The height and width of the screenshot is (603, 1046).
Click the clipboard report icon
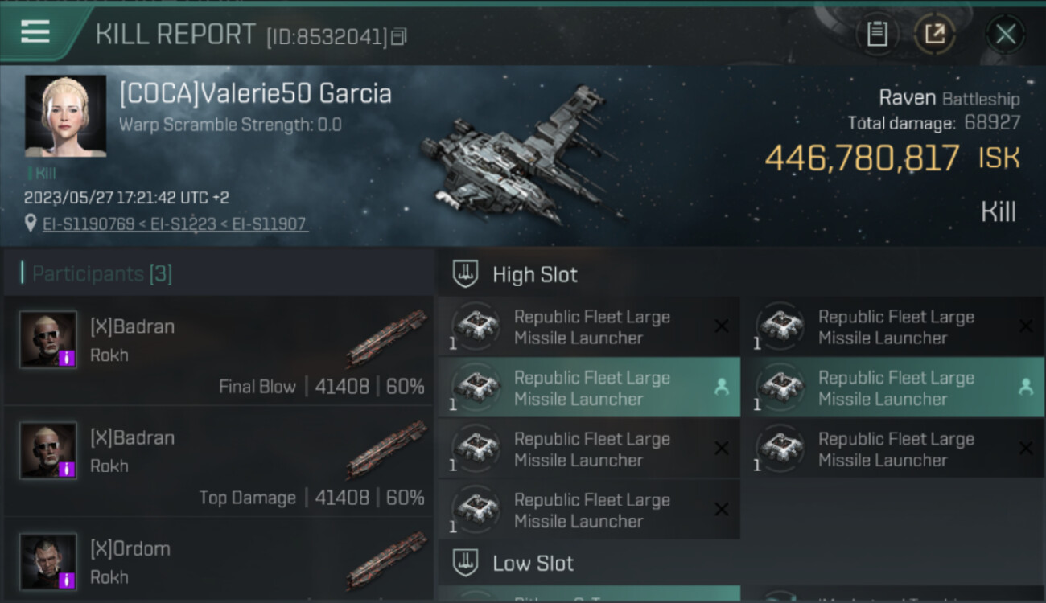(x=876, y=34)
